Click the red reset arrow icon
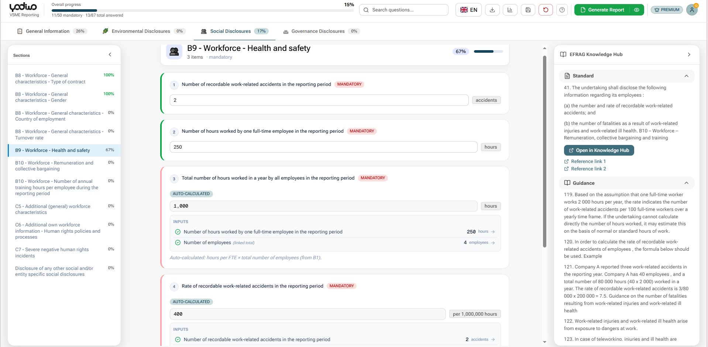Screen dimensions: 708x347 546,10
